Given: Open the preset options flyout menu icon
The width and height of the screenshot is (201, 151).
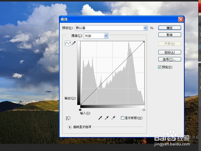Looking at the screenshot, I should click(x=152, y=28).
